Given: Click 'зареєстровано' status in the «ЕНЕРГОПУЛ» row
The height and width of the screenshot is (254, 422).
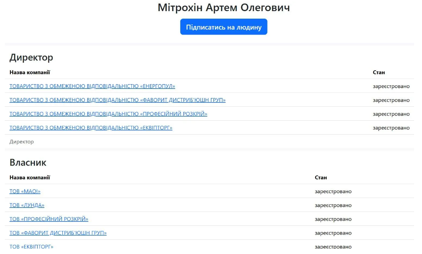Looking at the screenshot, I should click(391, 86).
